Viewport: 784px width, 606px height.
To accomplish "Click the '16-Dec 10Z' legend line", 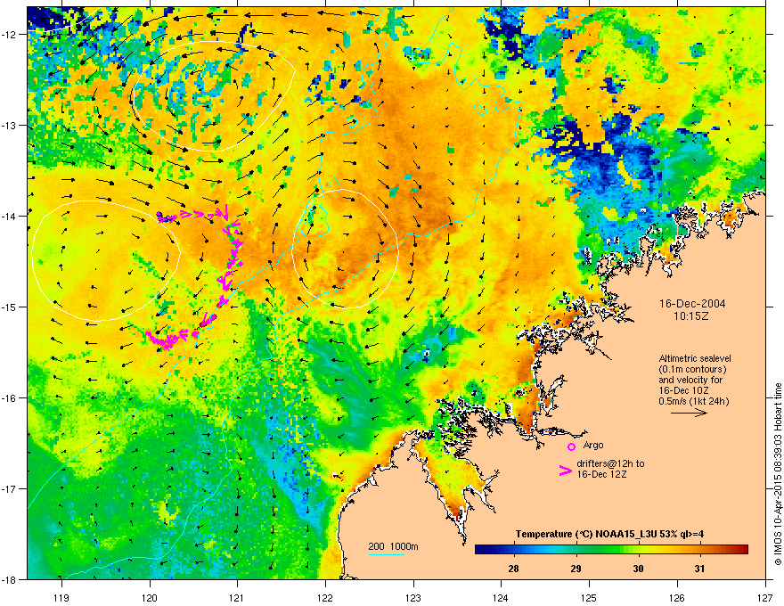I will coord(683,390).
